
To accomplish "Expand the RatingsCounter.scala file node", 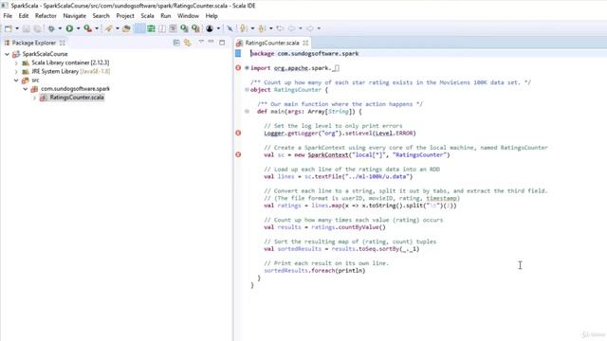I will (x=34, y=98).
